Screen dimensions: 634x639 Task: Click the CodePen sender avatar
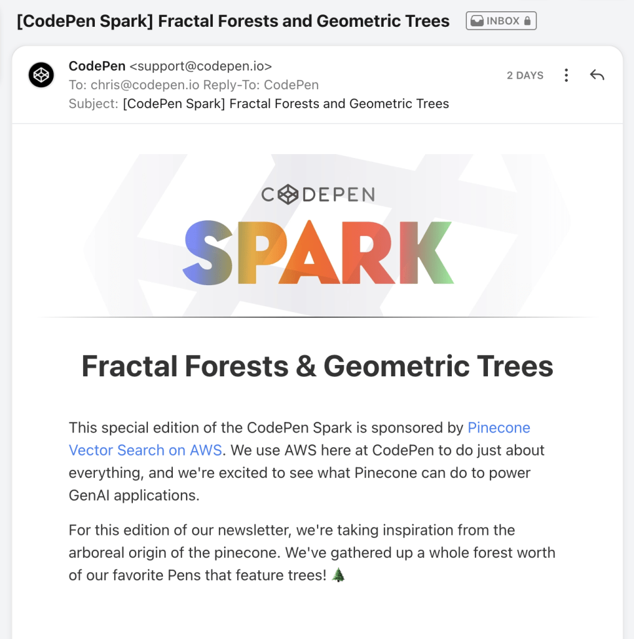point(41,75)
